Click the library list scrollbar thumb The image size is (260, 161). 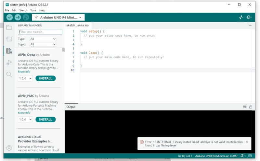[x=63, y=50]
